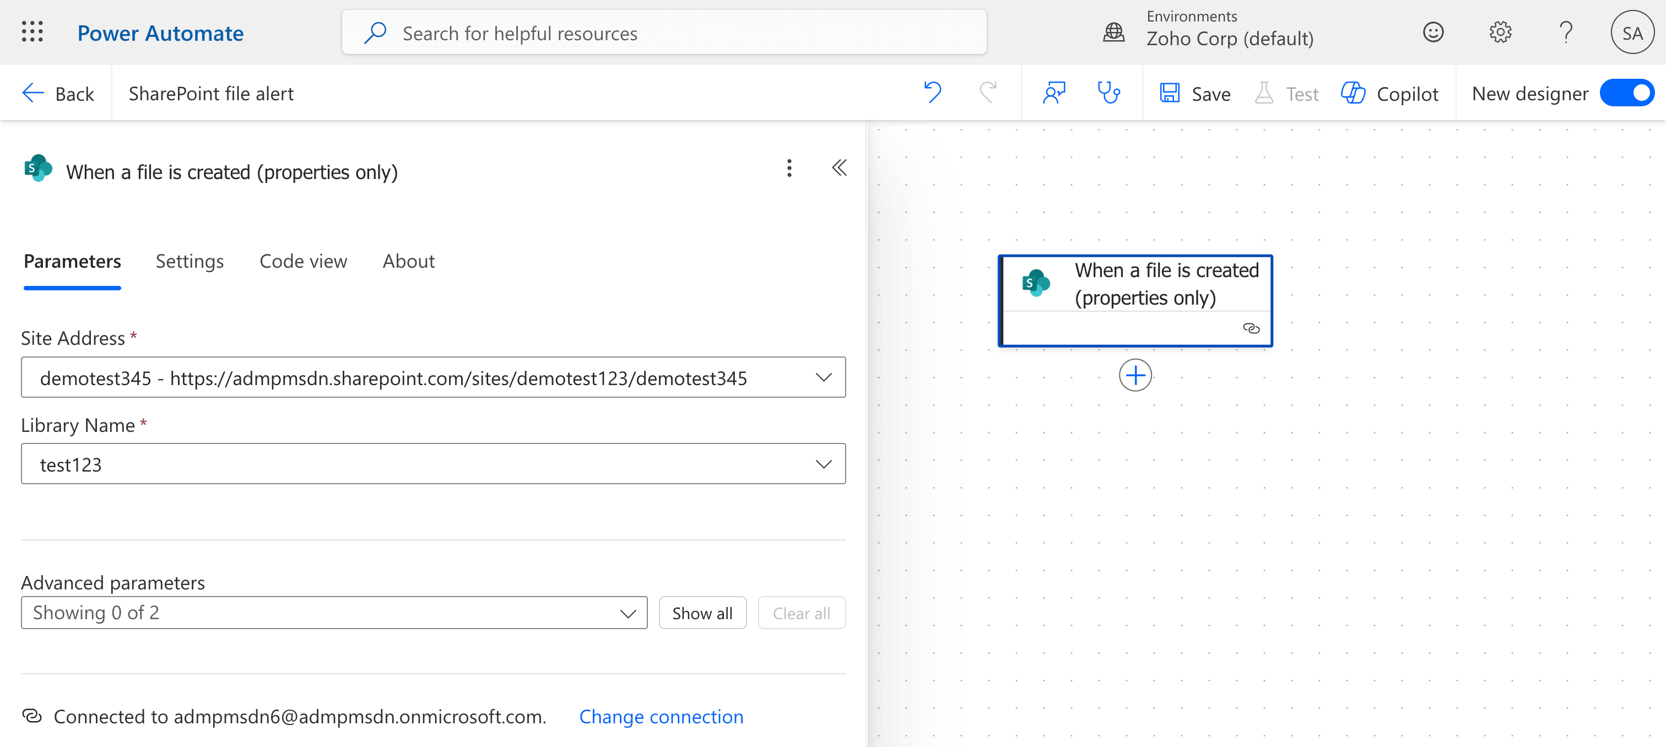Click the help question mark icon

(x=1566, y=32)
